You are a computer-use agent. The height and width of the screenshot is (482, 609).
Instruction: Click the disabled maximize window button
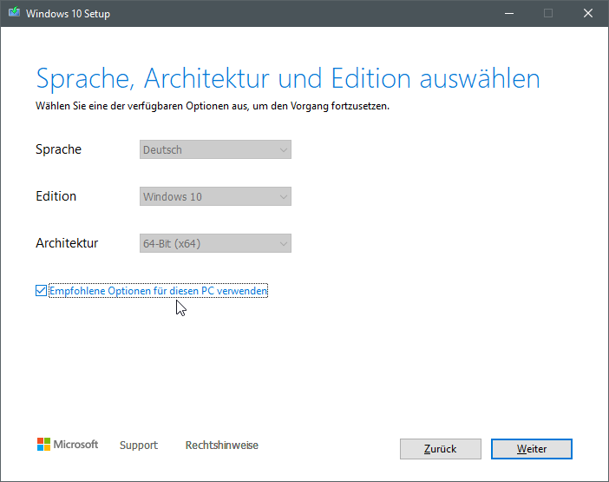548,14
